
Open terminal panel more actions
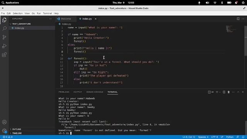233,92
